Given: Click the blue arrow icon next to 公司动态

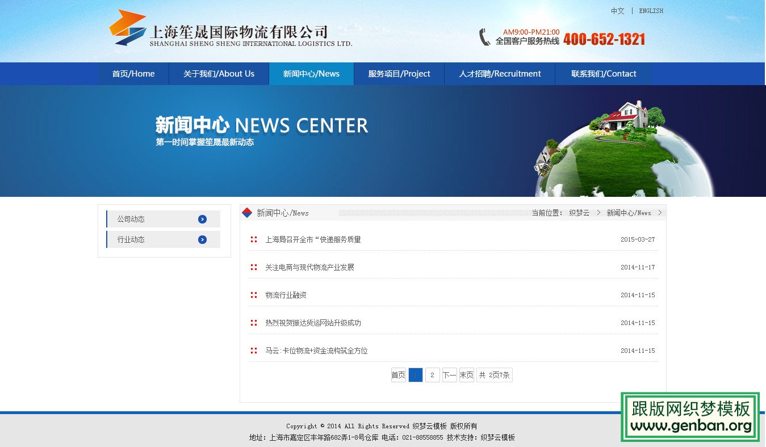Looking at the screenshot, I should tap(202, 219).
